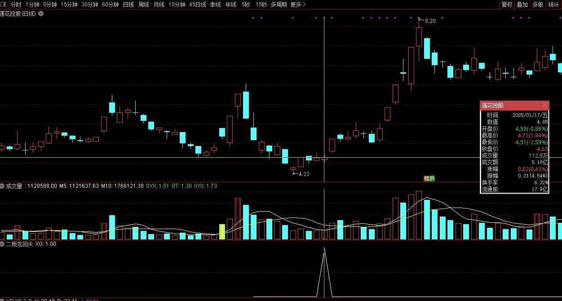Click the SYX: 1.51 value

(158, 186)
